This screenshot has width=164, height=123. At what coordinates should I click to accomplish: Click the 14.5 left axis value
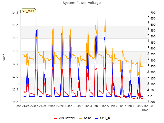[15, 13]
